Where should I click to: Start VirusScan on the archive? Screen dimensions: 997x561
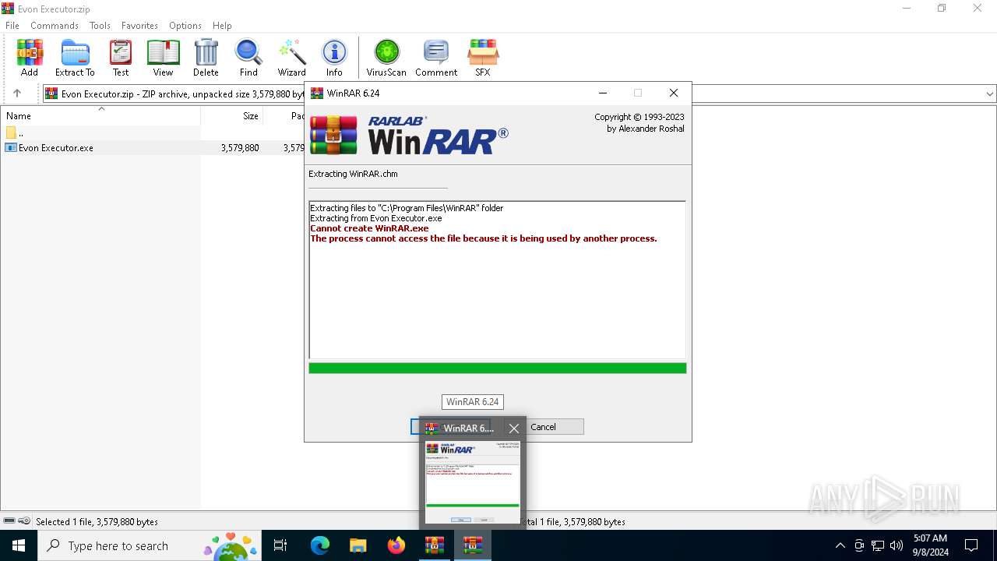click(386, 58)
